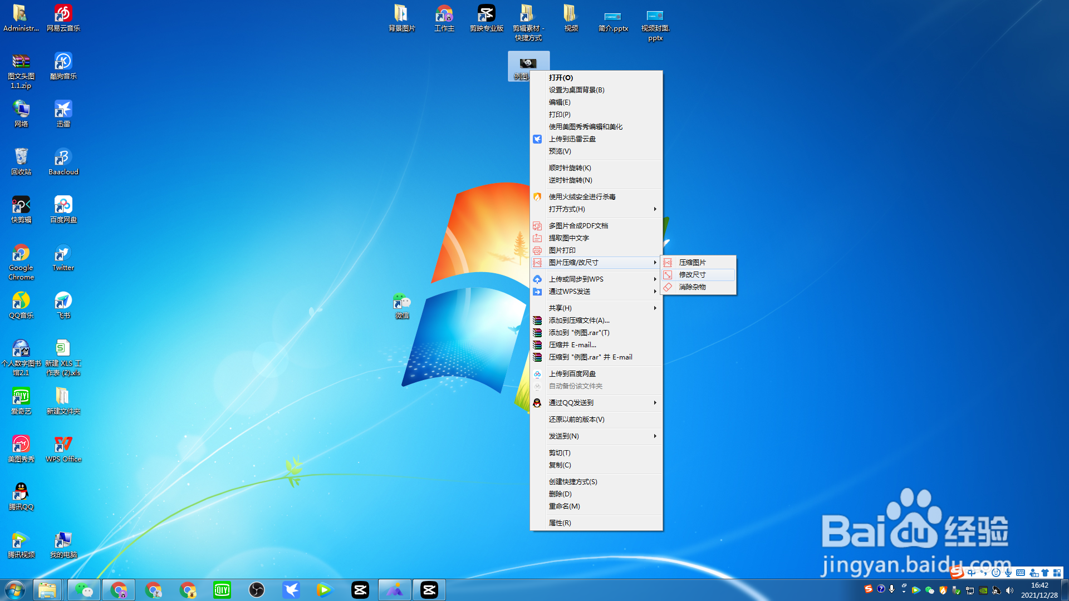The width and height of the screenshot is (1069, 601).
Task: Open the Kugou Music desktop shortcut
Action: tap(63, 65)
